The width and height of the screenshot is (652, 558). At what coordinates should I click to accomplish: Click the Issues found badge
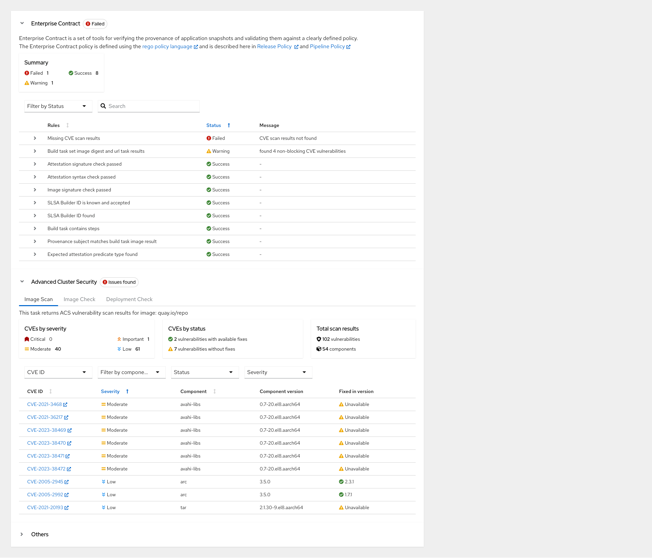click(119, 282)
